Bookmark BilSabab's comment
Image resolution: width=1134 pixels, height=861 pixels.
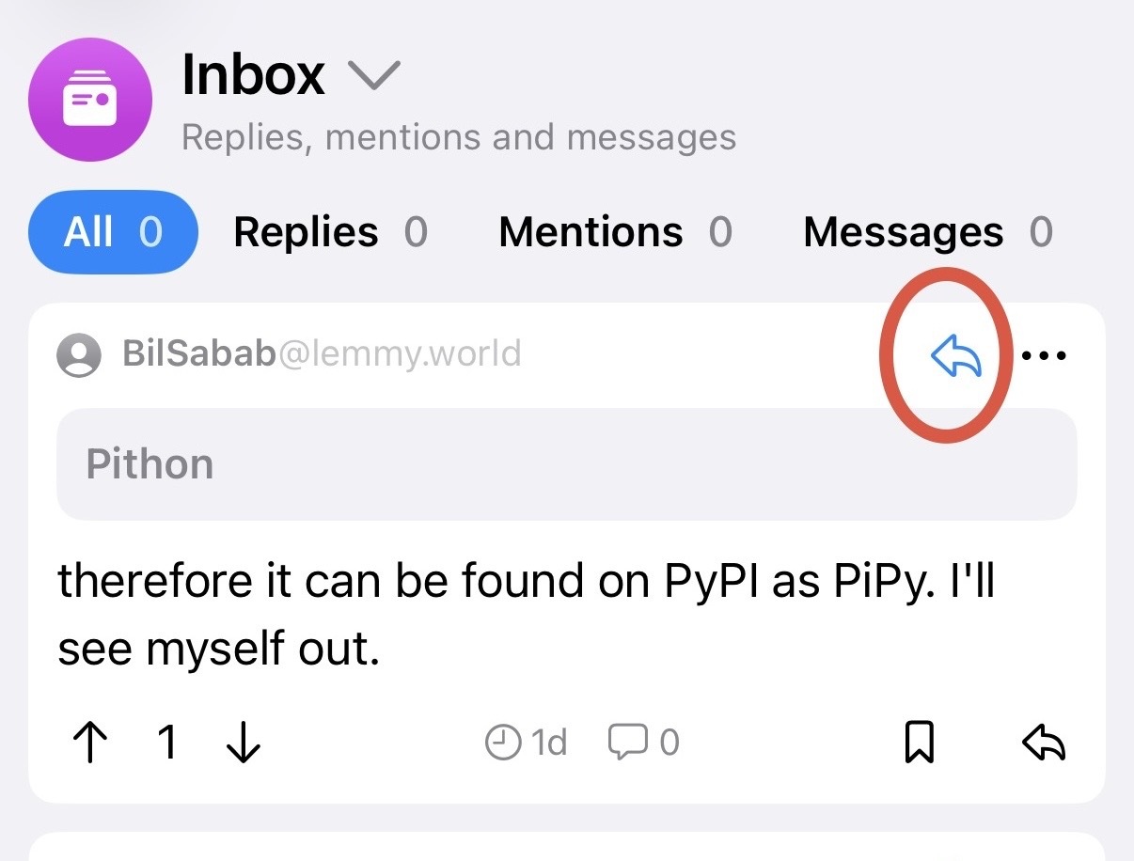coord(919,744)
